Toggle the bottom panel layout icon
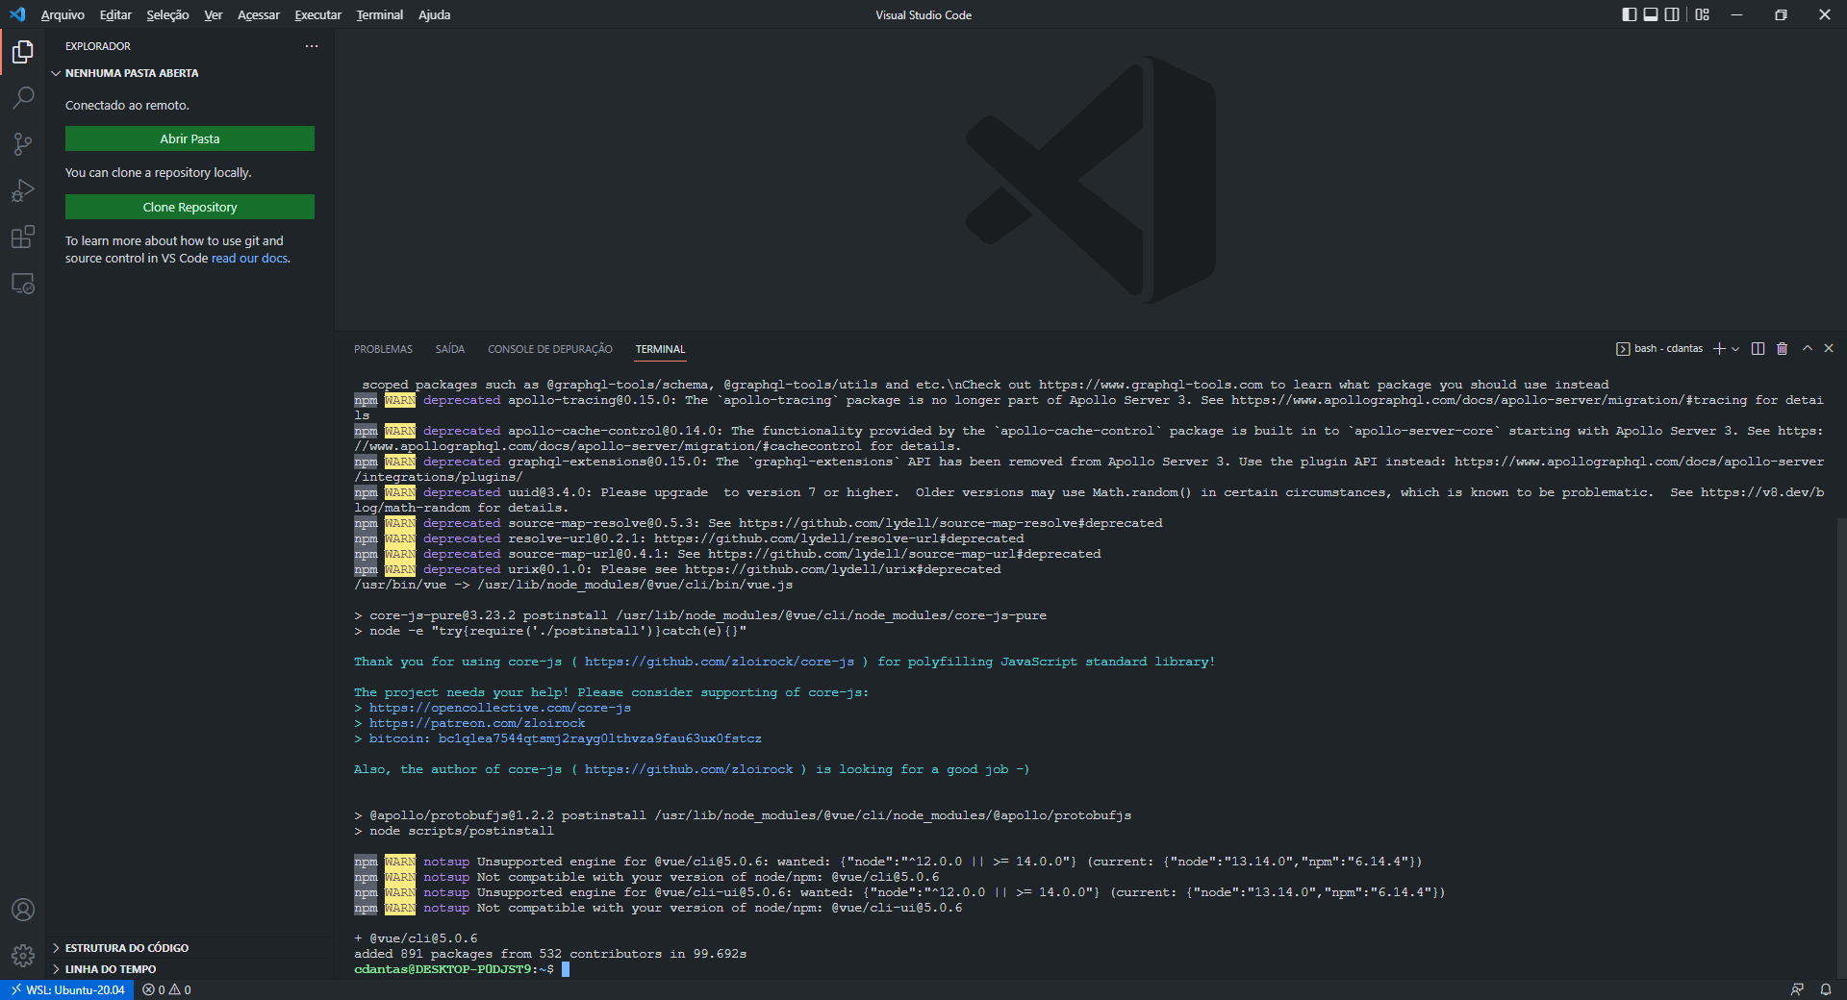Screen dimensions: 1847x1000 tap(1651, 14)
